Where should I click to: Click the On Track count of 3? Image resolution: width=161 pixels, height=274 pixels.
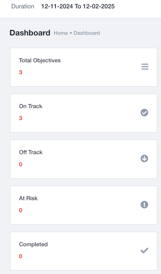(21, 118)
